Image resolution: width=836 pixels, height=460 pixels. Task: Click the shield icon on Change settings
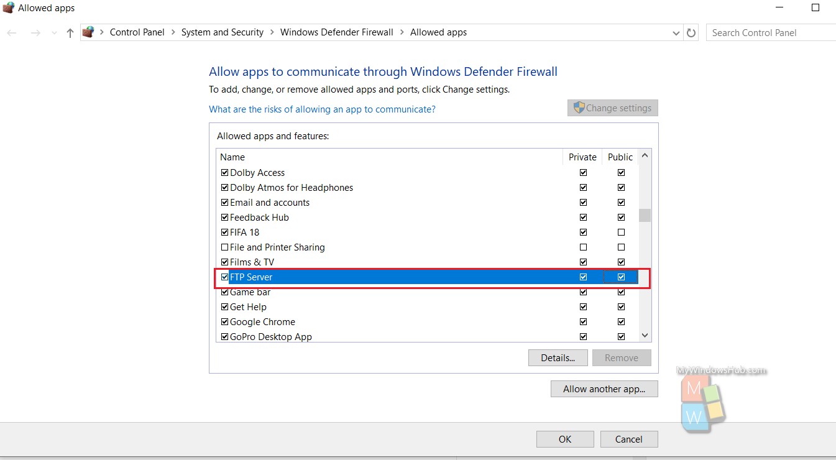(x=579, y=108)
